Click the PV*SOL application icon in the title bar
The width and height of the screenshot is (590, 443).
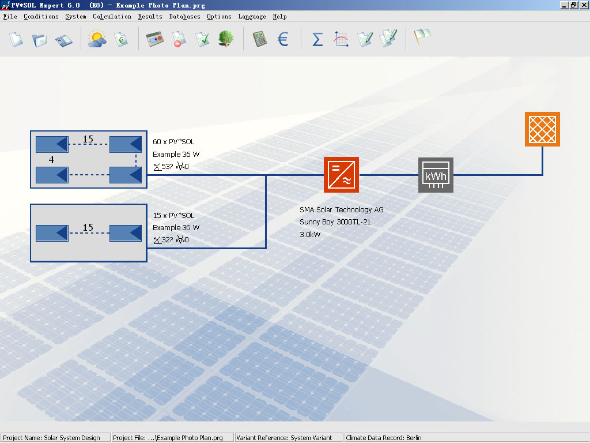point(5,5)
